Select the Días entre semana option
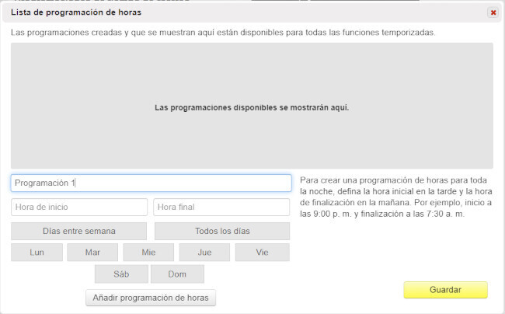Viewport: 505px width, 314px height. 78,231
